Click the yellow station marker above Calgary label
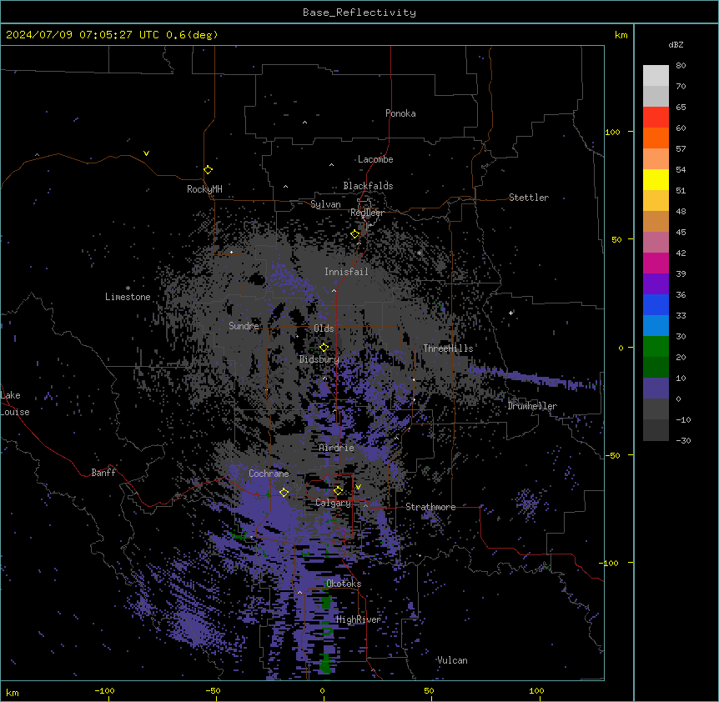719x702 pixels. [x=338, y=491]
